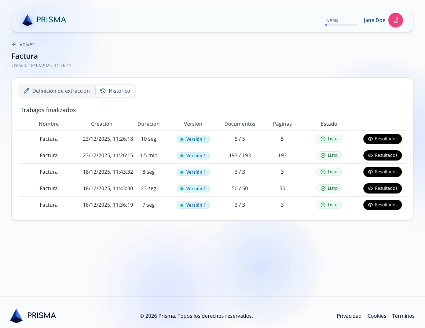Open Resultados for the 11:43:32 job
The image size is (425, 328).
[x=382, y=172]
